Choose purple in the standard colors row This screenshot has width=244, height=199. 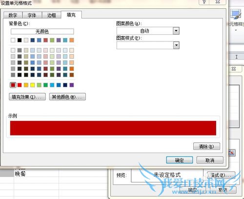click(x=72, y=85)
